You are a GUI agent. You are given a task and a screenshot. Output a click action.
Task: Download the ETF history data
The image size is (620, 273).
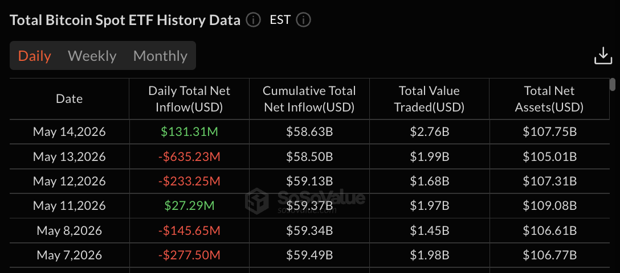click(x=603, y=56)
